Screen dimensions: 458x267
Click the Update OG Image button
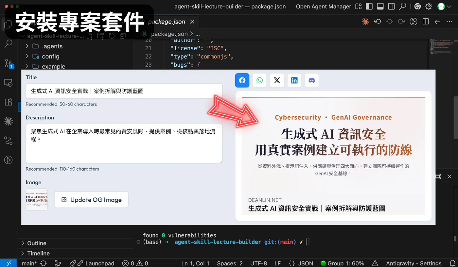91,200
